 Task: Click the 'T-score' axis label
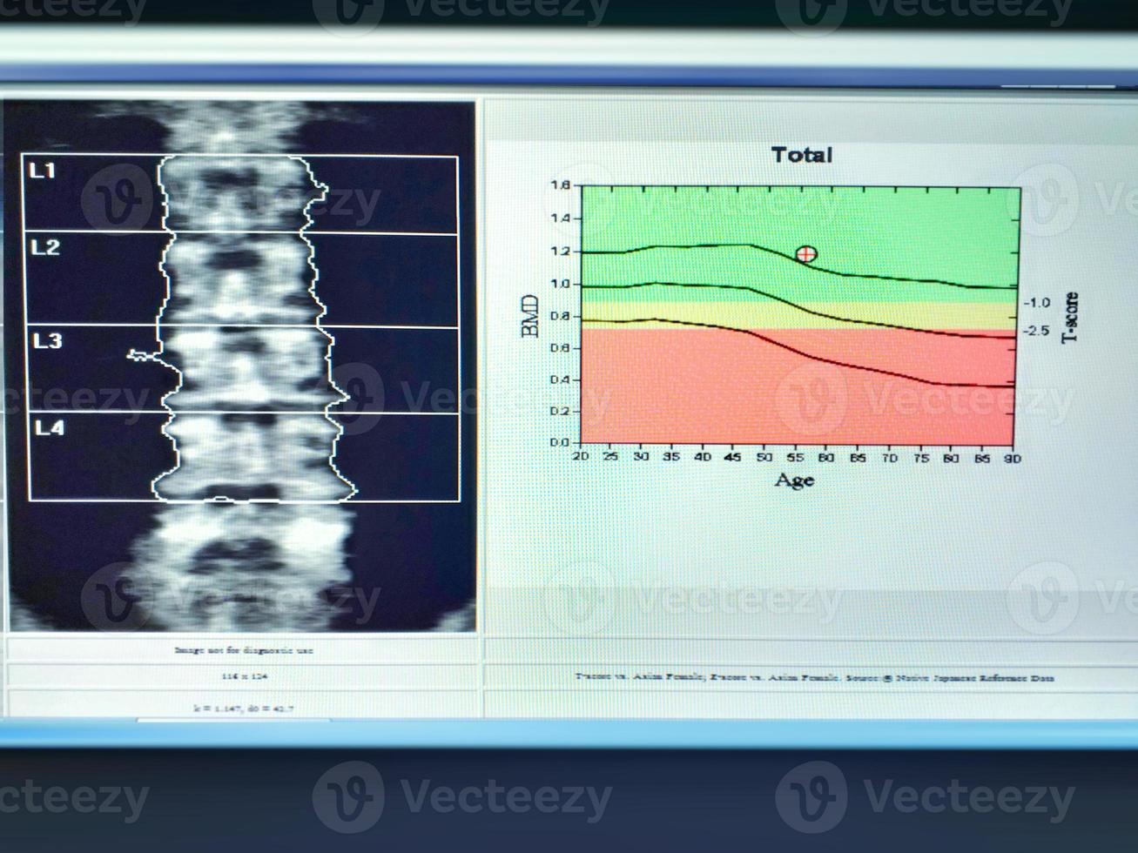coord(1070,317)
